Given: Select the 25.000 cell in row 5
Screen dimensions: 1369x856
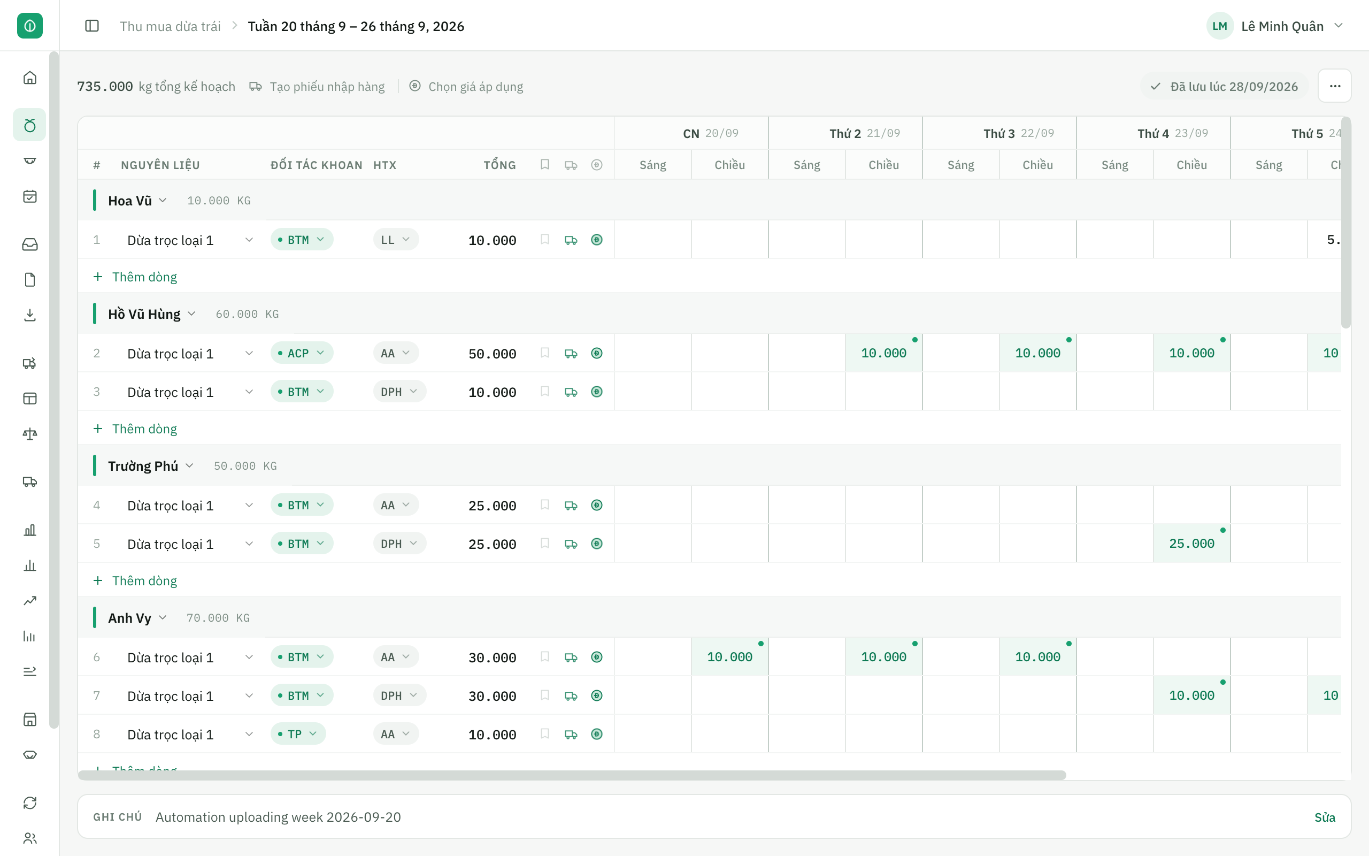Looking at the screenshot, I should coord(1191,544).
